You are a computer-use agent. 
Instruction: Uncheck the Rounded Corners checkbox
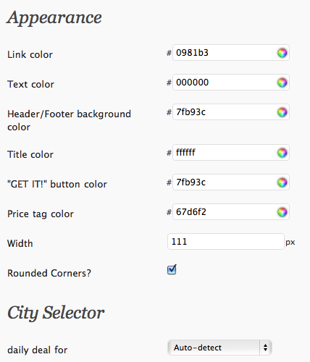(x=172, y=269)
